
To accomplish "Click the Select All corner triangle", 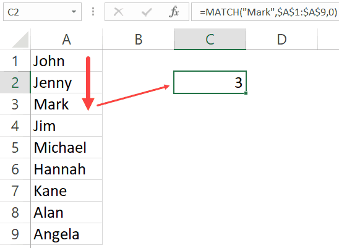I will pyautogui.click(x=20, y=40).
